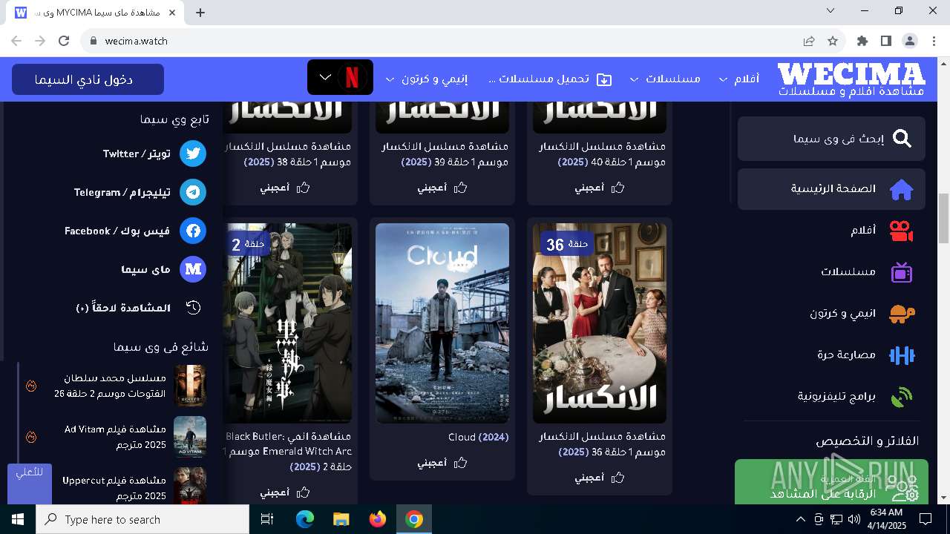Click the Chrome extensions puzzle icon
950x534 pixels.
862,41
